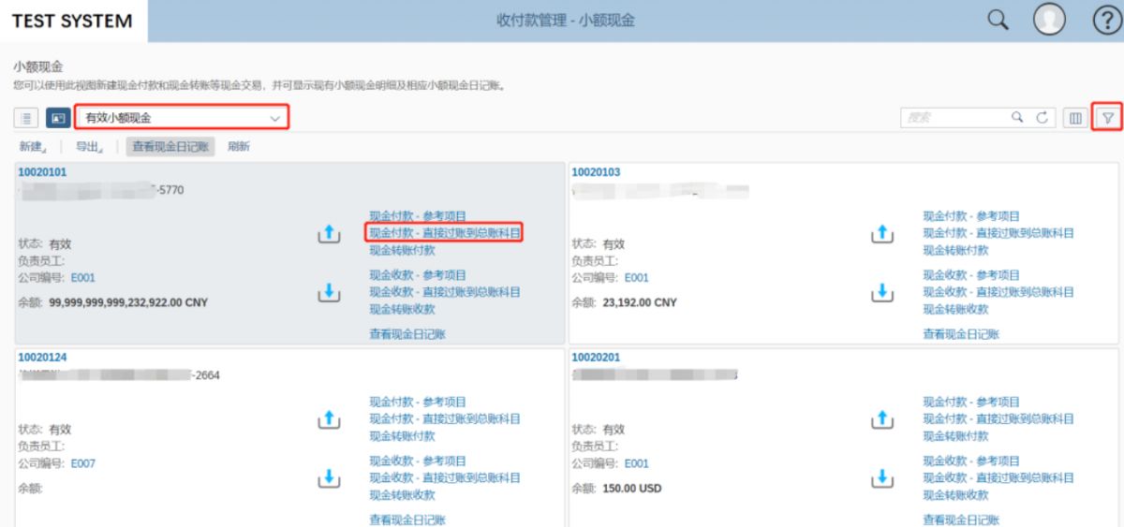Screen dimensions: 1124x527
Task: Click the magnifier icon in header bar
Action: (x=1001, y=21)
